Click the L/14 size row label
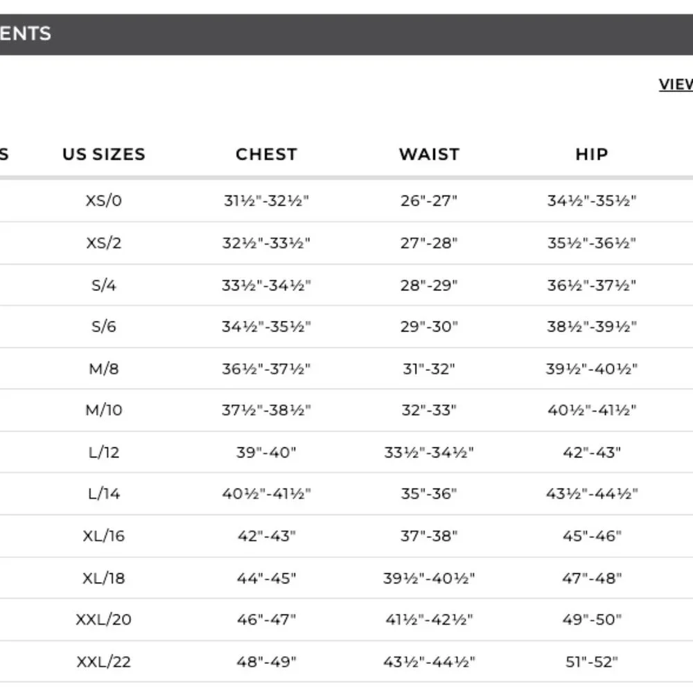This screenshot has width=693, height=693. 104,493
